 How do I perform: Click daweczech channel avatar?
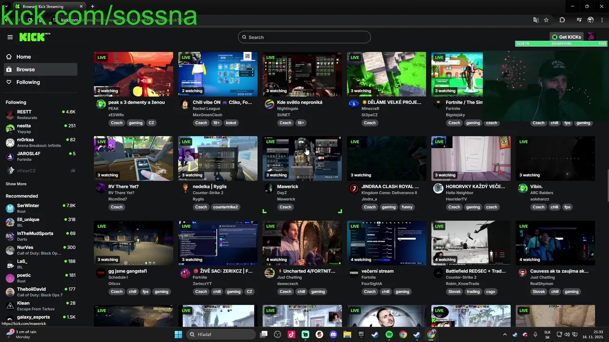click(x=269, y=273)
